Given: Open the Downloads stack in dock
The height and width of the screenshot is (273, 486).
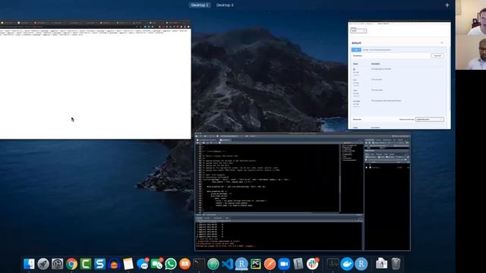Looking at the screenshot, I should pos(381,264).
